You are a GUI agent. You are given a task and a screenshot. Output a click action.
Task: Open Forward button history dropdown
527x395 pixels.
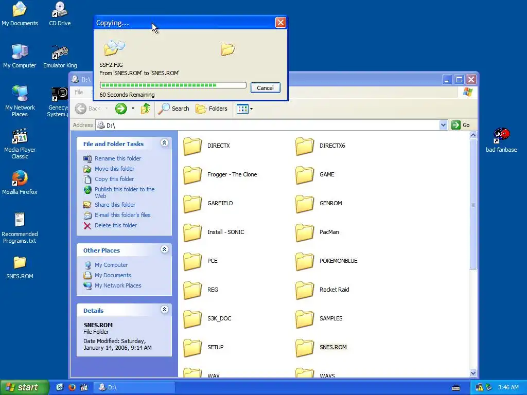tap(133, 109)
